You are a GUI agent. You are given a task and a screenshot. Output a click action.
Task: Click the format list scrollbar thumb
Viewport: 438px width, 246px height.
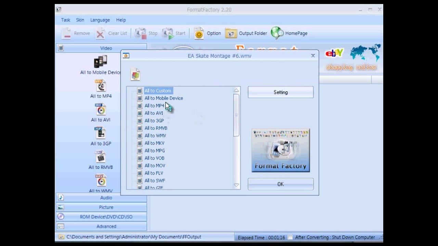236,115
